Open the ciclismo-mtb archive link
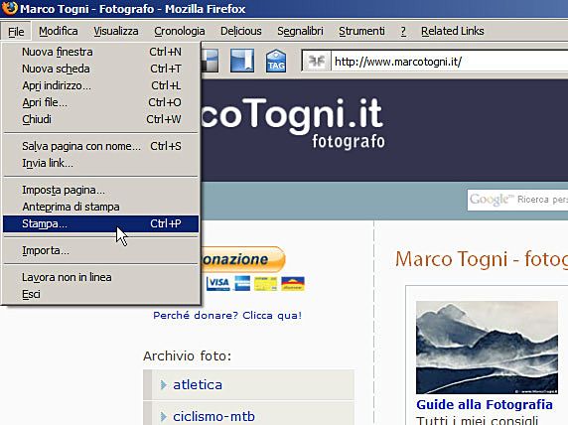This screenshot has height=425, width=568. click(213, 417)
